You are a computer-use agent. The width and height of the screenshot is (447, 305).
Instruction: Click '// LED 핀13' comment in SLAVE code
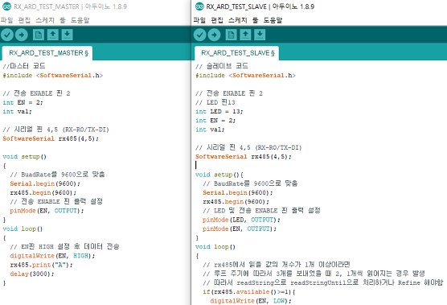pyautogui.click(x=215, y=102)
